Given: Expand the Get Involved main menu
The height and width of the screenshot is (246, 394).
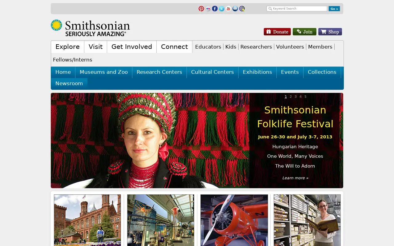Looking at the screenshot, I should click(132, 47).
